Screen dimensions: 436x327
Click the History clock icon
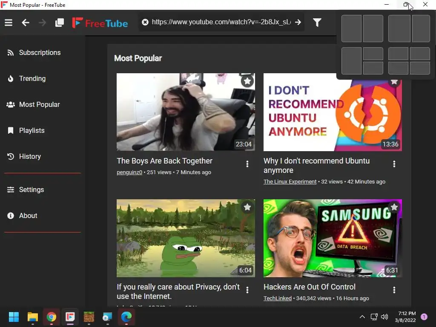click(x=11, y=157)
